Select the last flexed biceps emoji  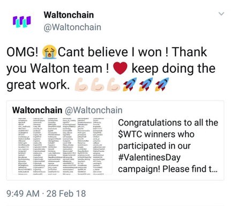pyautogui.click(x=114, y=85)
